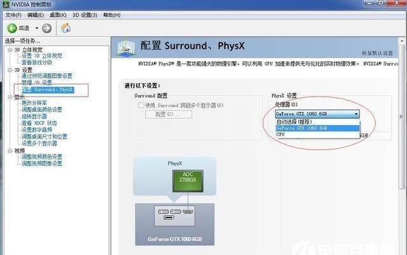Click the Surround PhysX page header icon
The width and height of the screenshot is (407, 255).
tap(126, 48)
